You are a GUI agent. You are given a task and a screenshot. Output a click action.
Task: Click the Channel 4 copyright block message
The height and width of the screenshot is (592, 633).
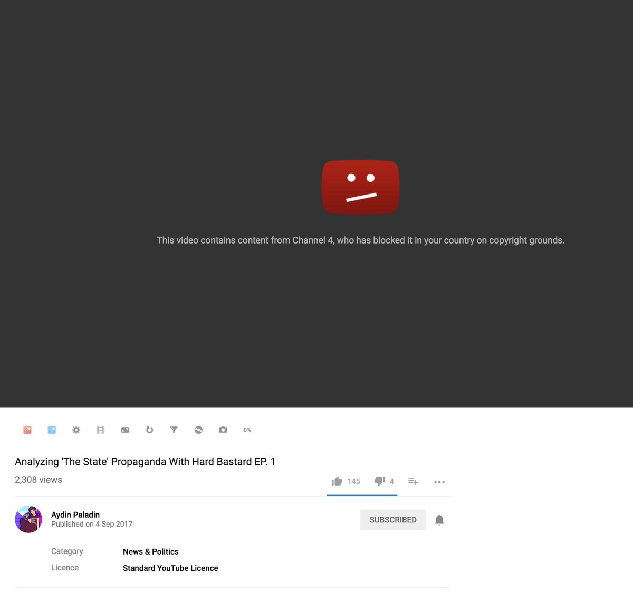361,240
